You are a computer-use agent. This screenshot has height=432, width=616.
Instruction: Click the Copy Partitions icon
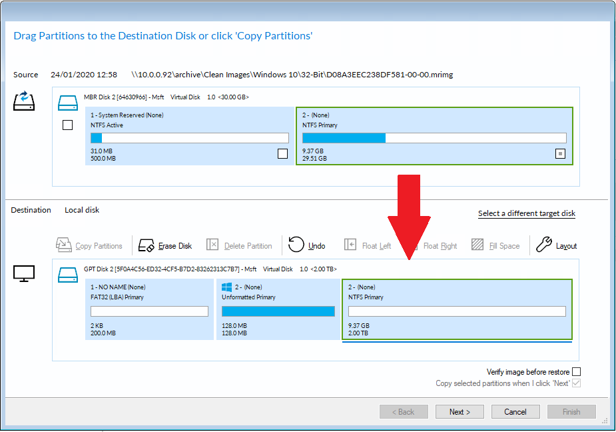[64, 245]
